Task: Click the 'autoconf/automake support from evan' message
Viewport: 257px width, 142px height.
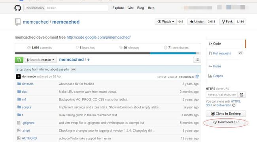Action: [x=85, y=138]
